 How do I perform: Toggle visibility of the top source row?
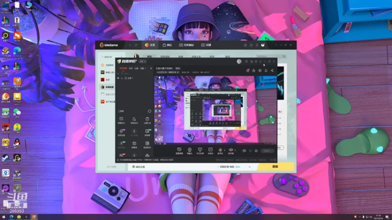[x=118, y=74]
